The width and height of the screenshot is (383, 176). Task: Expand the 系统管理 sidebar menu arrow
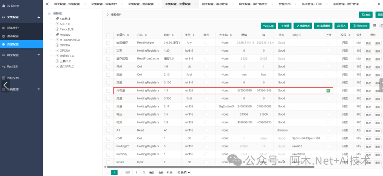(39, 89)
